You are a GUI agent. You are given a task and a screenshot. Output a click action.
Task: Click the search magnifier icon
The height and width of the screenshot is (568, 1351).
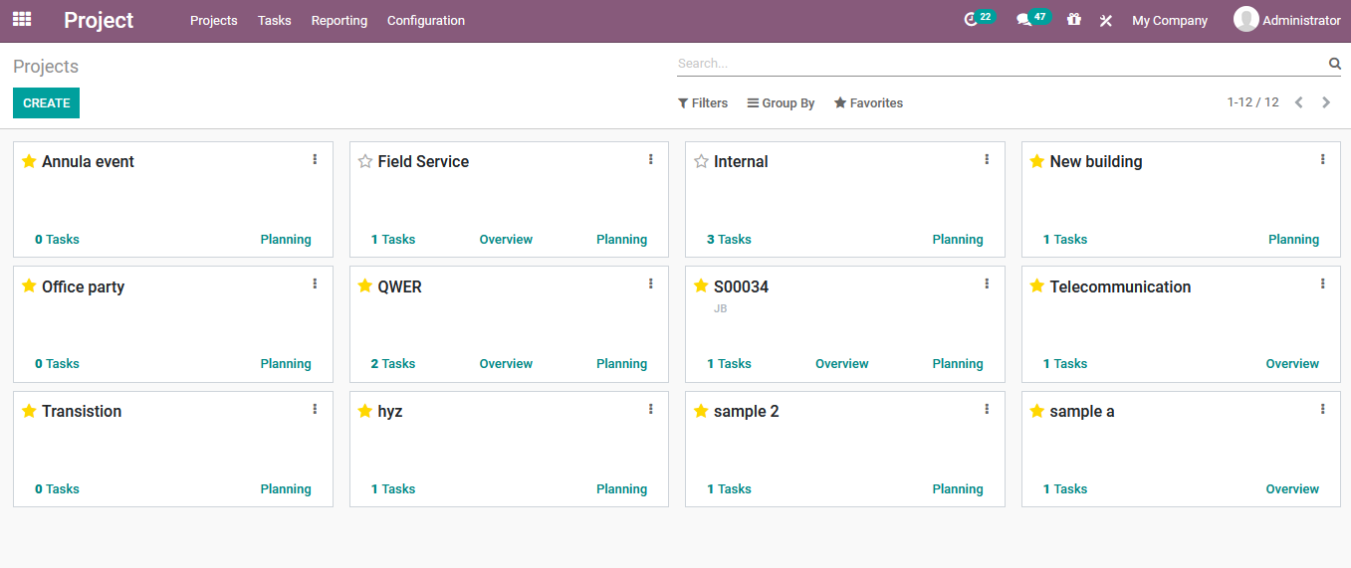coord(1334,64)
